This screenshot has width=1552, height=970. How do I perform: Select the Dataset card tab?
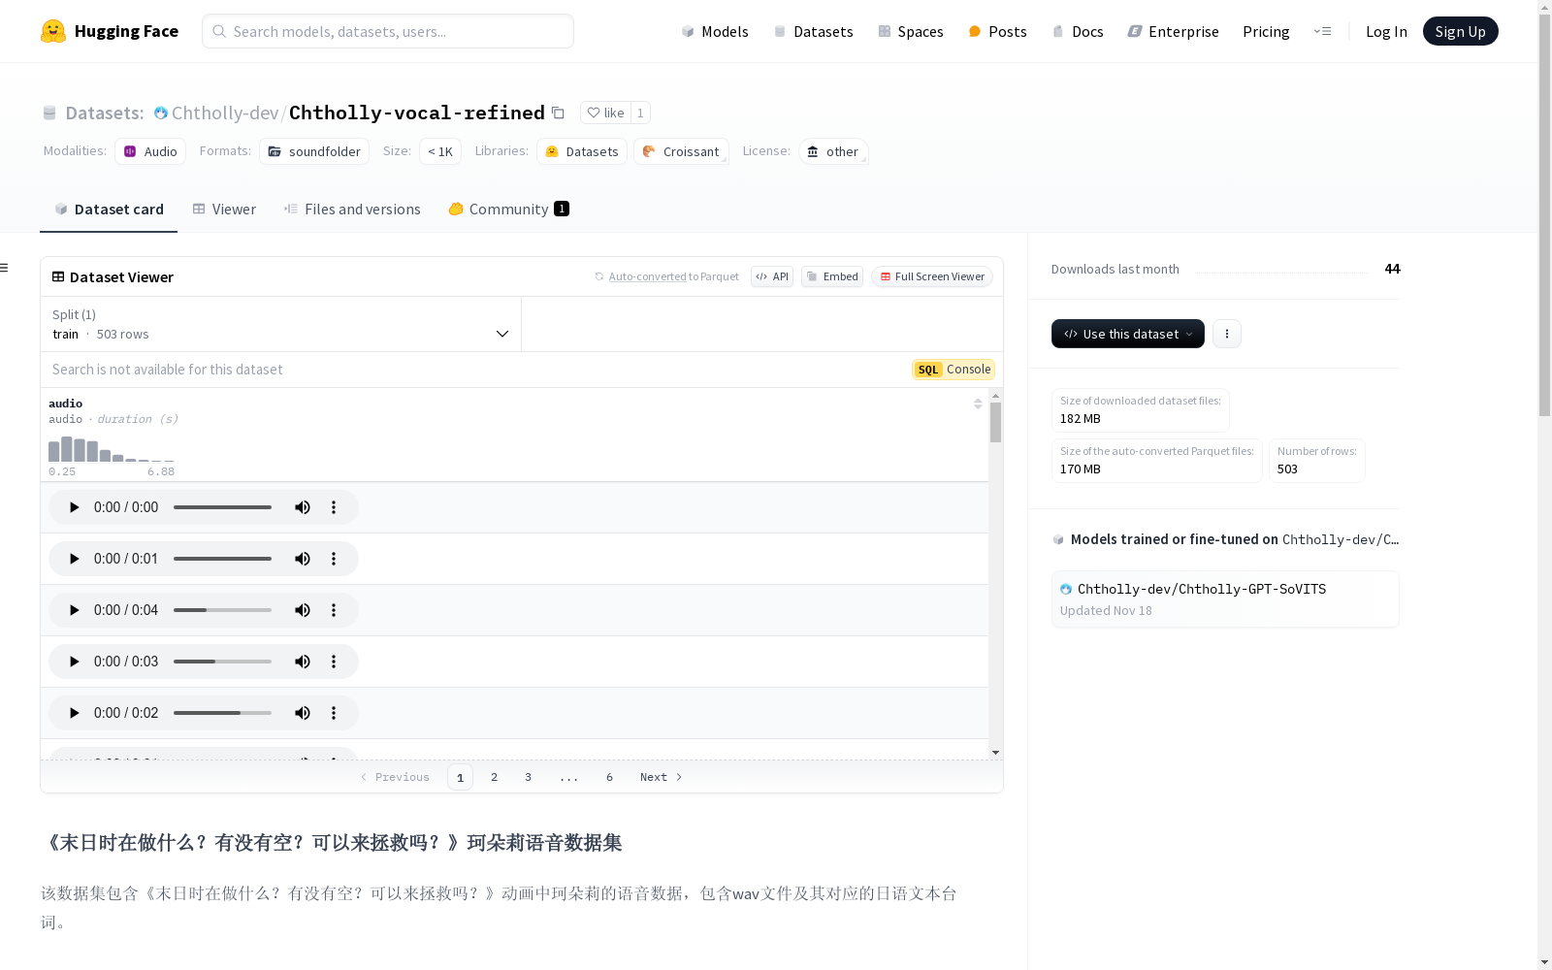coord(109,210)
